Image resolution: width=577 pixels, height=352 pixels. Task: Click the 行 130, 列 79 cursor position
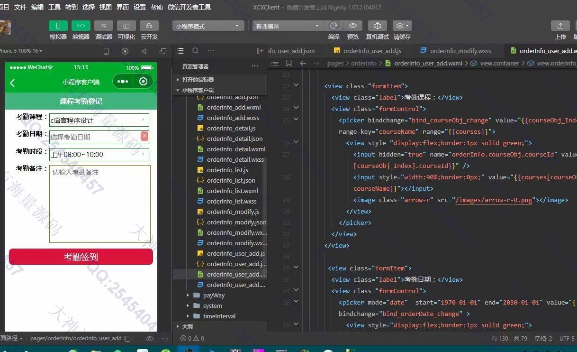click(x=510, y=339)
